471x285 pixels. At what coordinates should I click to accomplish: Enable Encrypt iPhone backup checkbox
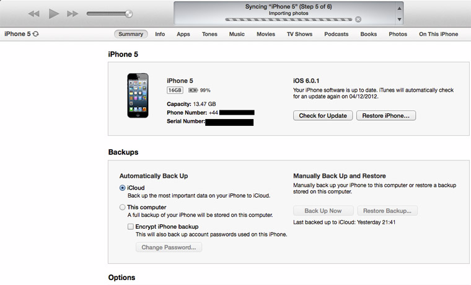pos(130,227)
